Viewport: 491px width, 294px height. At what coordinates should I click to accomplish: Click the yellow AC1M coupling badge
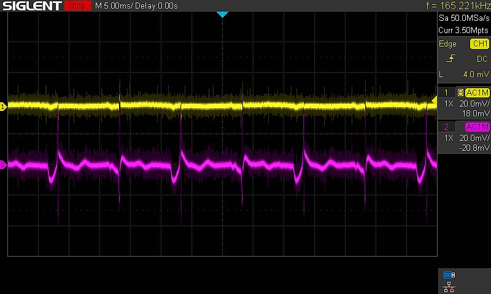477,92
